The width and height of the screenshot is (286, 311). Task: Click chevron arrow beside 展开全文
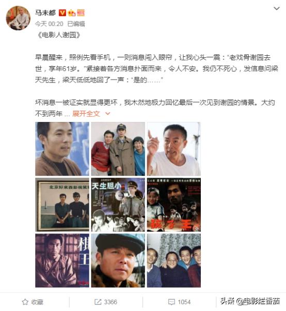pyautogui.click(x=107, y=114)
